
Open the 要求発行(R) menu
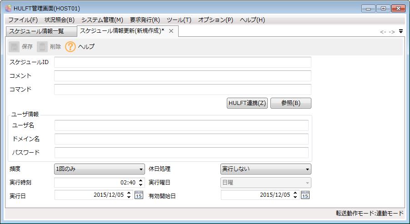tap(145, 20)
